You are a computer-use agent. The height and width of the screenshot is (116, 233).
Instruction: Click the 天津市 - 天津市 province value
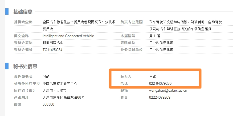[x=55, y=90]
